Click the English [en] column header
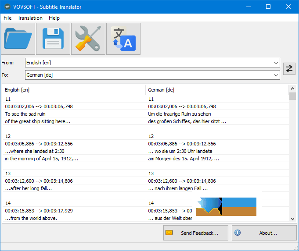This screenshot has height=251, width=299. pyautogui.click(x=74, y=90)
